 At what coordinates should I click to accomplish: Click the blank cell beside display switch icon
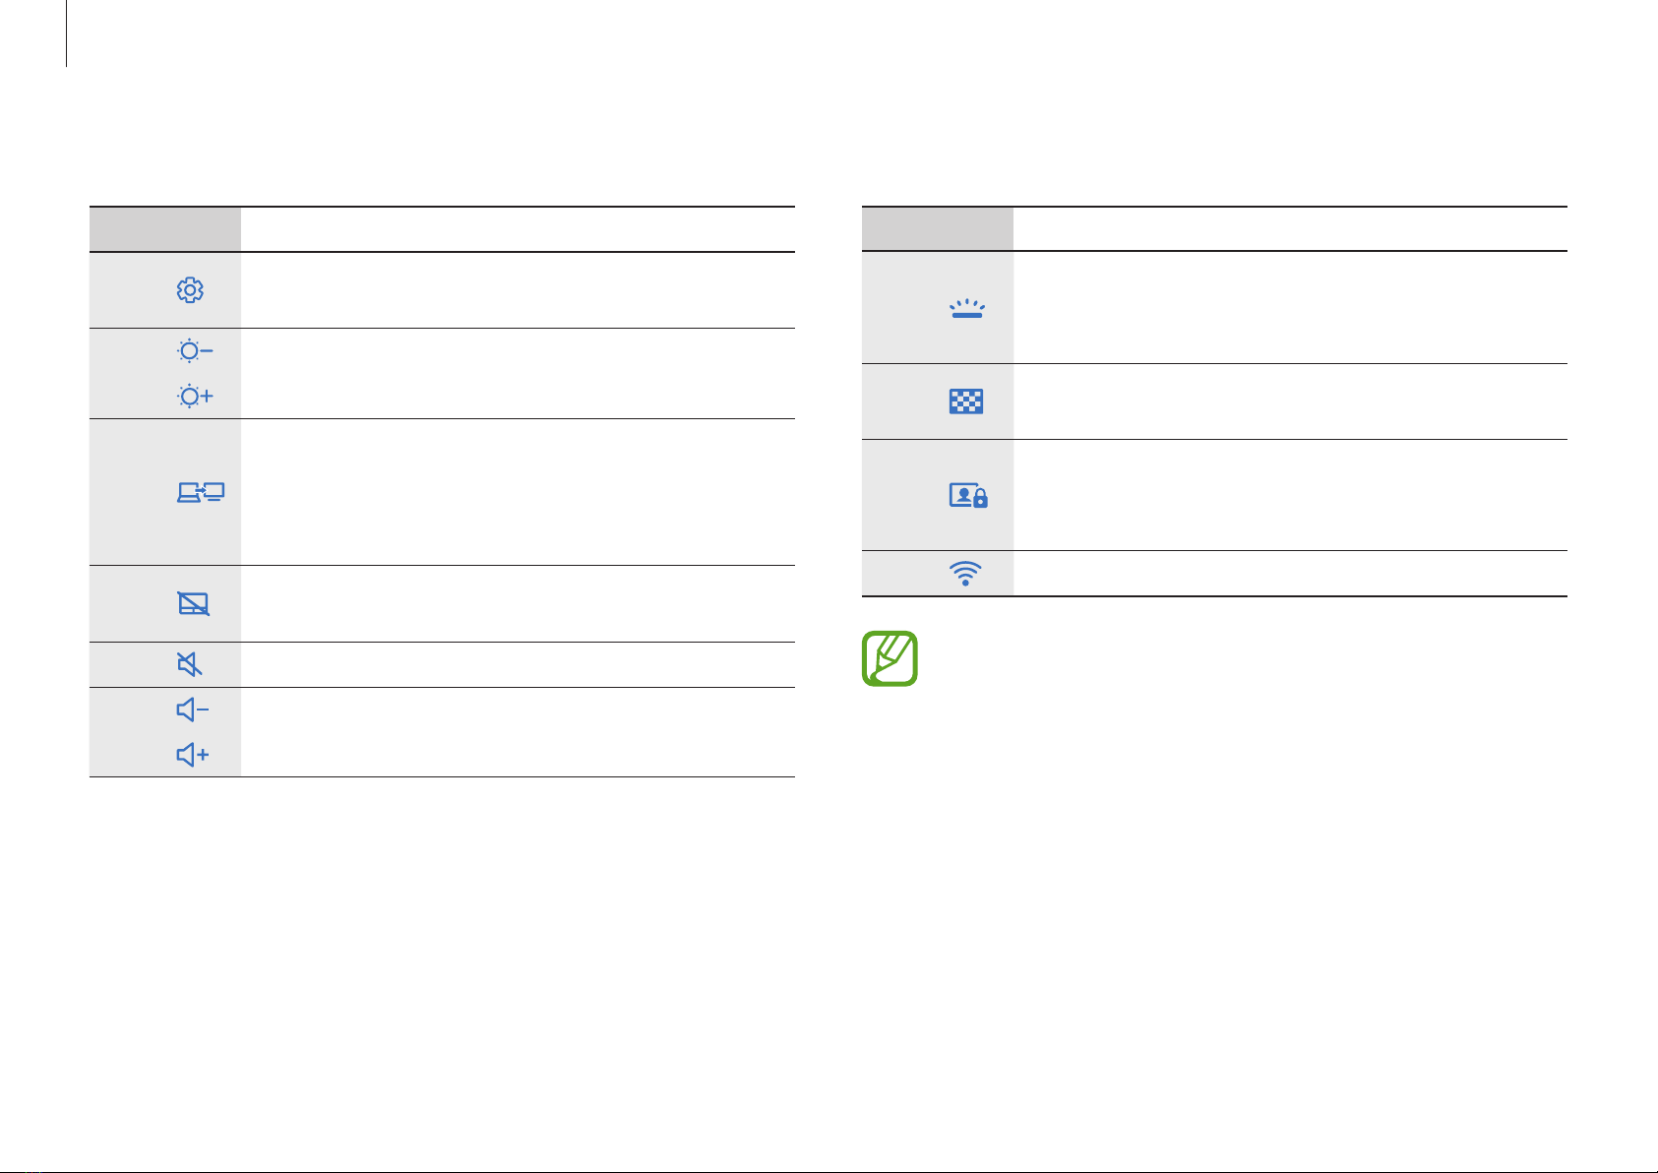point(518,492)
